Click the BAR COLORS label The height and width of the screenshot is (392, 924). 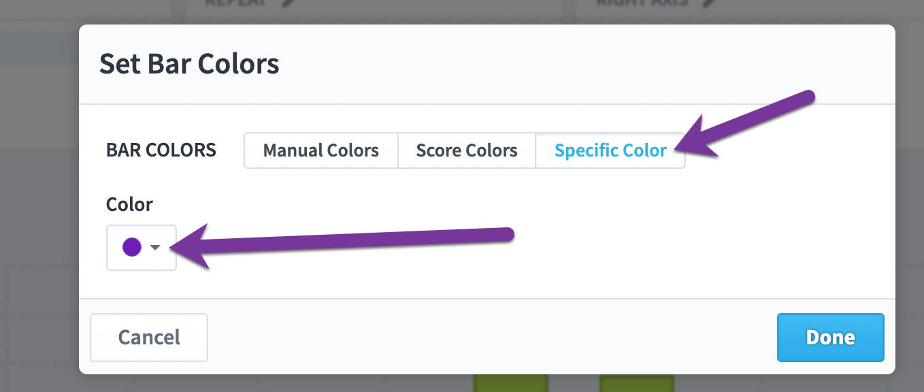tap(161, 150)
